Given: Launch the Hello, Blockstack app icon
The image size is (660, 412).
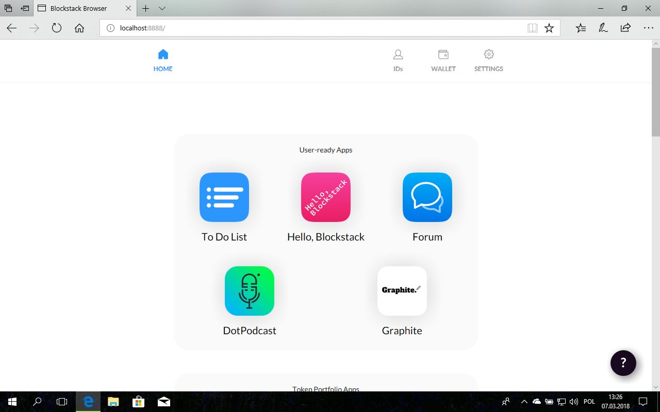Looking at the screenshot, I should coord(326,197).
